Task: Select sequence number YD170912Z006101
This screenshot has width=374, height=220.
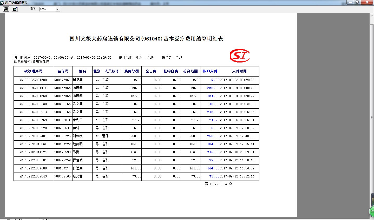Action: click(x=33, y=160)
